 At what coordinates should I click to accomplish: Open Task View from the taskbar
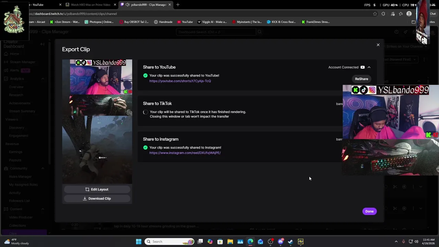pyautogui.click(x=200, y=242)
